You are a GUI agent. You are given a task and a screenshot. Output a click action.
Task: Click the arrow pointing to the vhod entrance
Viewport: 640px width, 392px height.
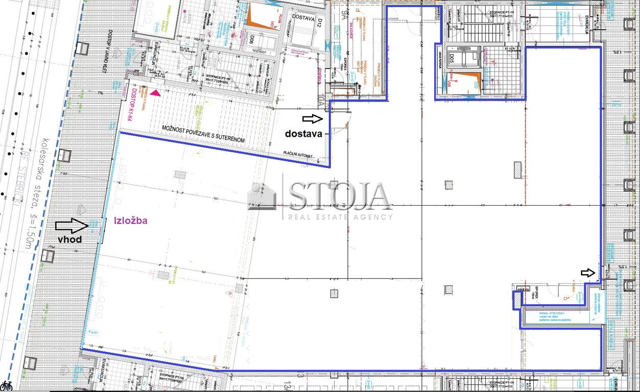click(72, 225)
